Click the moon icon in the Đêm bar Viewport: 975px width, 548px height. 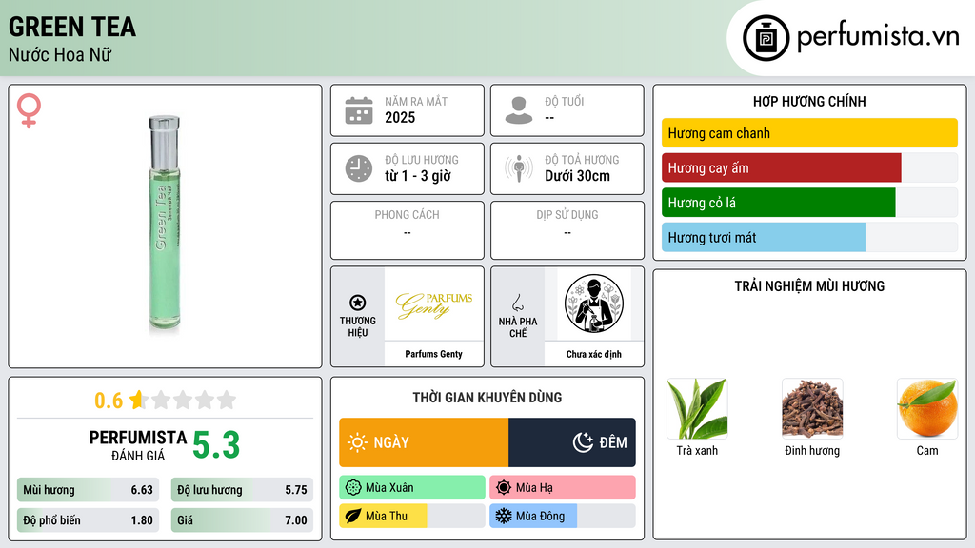point(584,442)
